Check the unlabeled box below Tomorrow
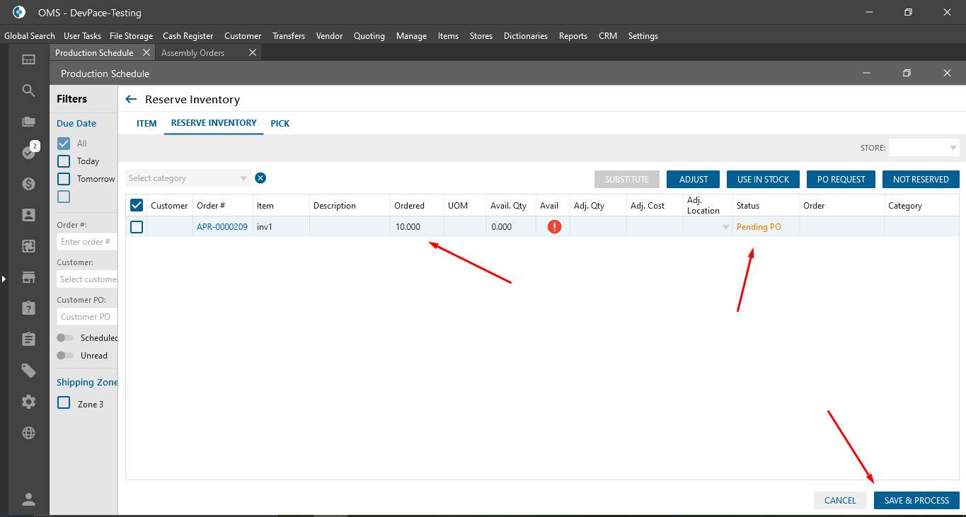Screen dimensions: 966x517 [x=64, y=197]
